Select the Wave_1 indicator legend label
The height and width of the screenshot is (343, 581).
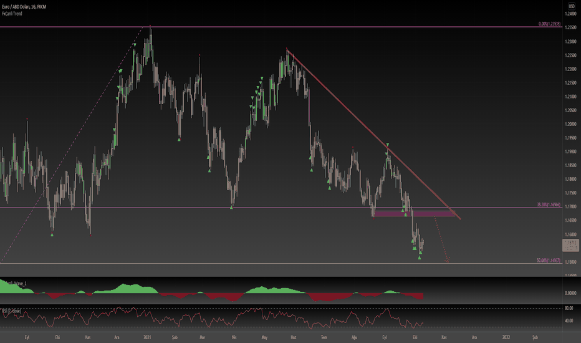[15, 283]
